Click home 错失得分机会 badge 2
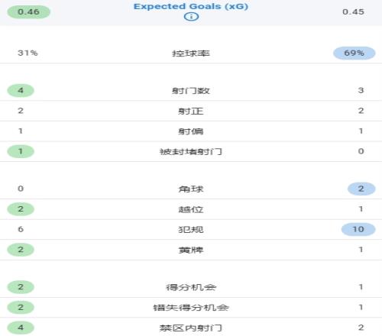Screen dimensions: 382x336 [x=21, y=308]
